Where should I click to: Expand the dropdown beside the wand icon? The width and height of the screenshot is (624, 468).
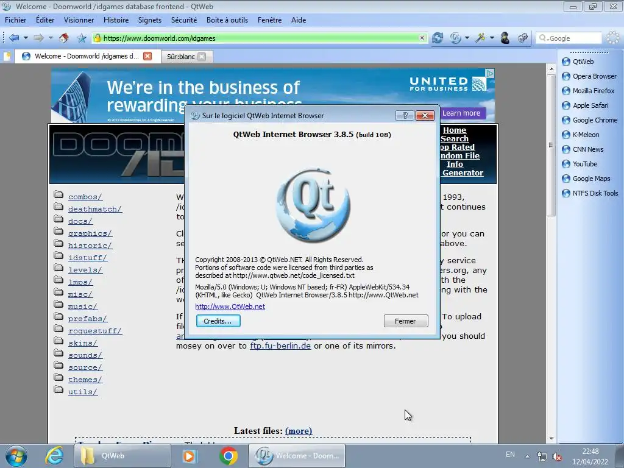[492, 38]
